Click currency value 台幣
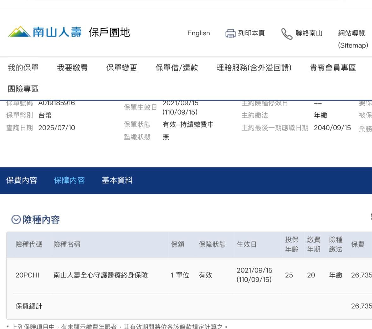 click(x=45, y=115)
